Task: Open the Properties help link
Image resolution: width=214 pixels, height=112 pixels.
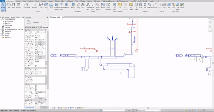Action: 29,107
